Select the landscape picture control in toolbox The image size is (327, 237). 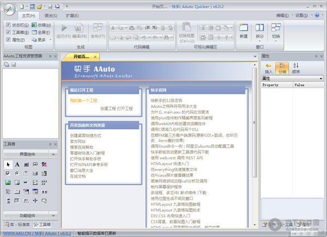8,183
